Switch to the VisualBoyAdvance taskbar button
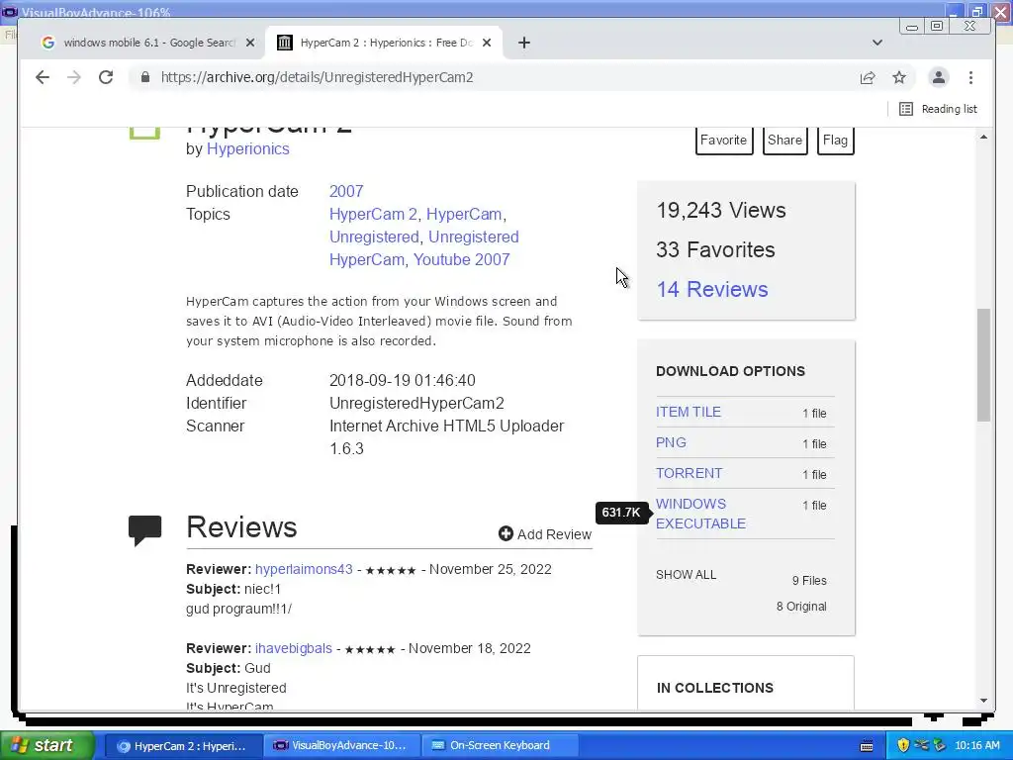1013x760 pixels. click(x=341, y=746)
